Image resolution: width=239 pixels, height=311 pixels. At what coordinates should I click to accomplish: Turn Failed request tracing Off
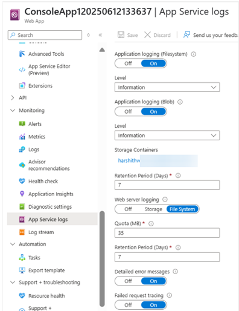128,305
